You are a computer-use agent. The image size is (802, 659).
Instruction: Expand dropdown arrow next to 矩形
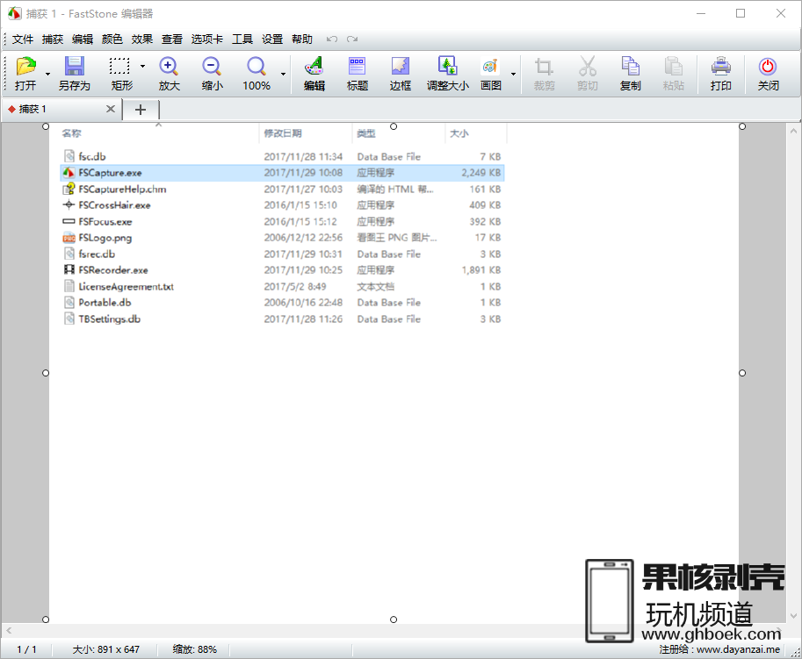[x=142, y=66]
